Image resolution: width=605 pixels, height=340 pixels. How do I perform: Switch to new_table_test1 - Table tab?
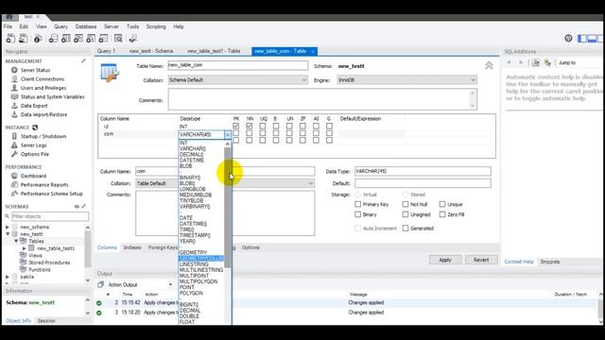(214, 51)
